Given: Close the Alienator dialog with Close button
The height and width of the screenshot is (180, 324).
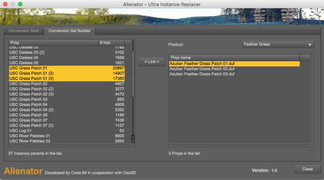Looking at the screenshot, I should (307, 169).
